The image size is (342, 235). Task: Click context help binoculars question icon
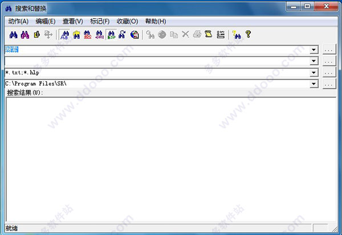(237, 35)
